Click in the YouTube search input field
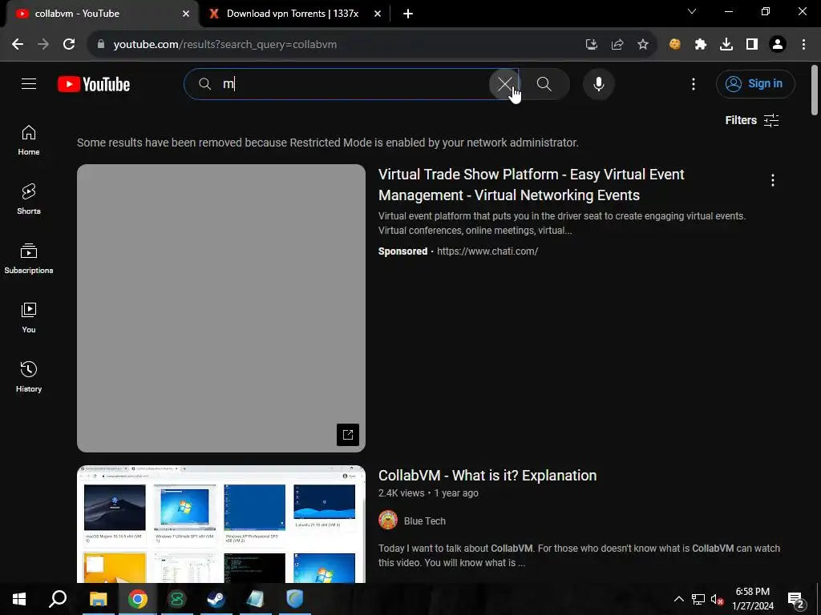The height and width of the screenshot is (615, 821). (x=351, y=83)
